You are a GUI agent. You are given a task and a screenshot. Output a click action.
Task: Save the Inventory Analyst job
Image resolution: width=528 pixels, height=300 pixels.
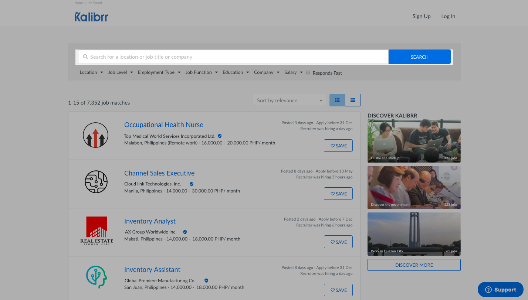338,242
